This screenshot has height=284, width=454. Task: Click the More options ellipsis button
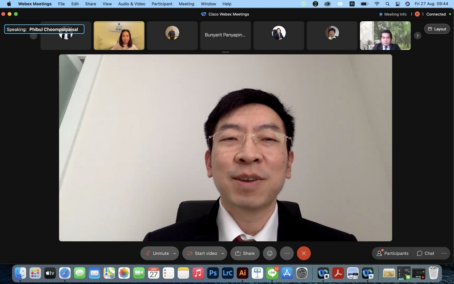point(287,253)
